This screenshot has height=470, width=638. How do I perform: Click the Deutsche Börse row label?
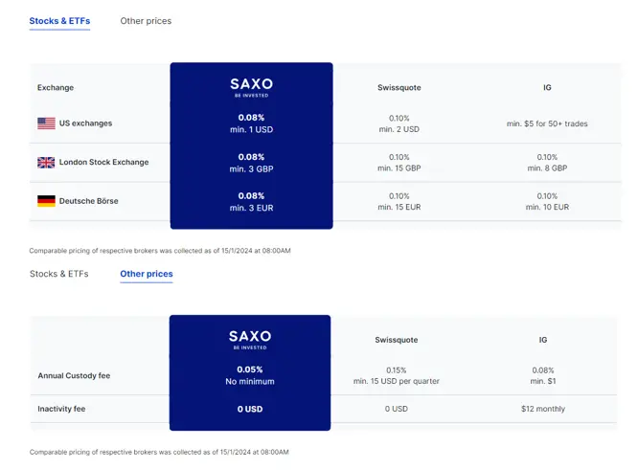click(89, 201)
